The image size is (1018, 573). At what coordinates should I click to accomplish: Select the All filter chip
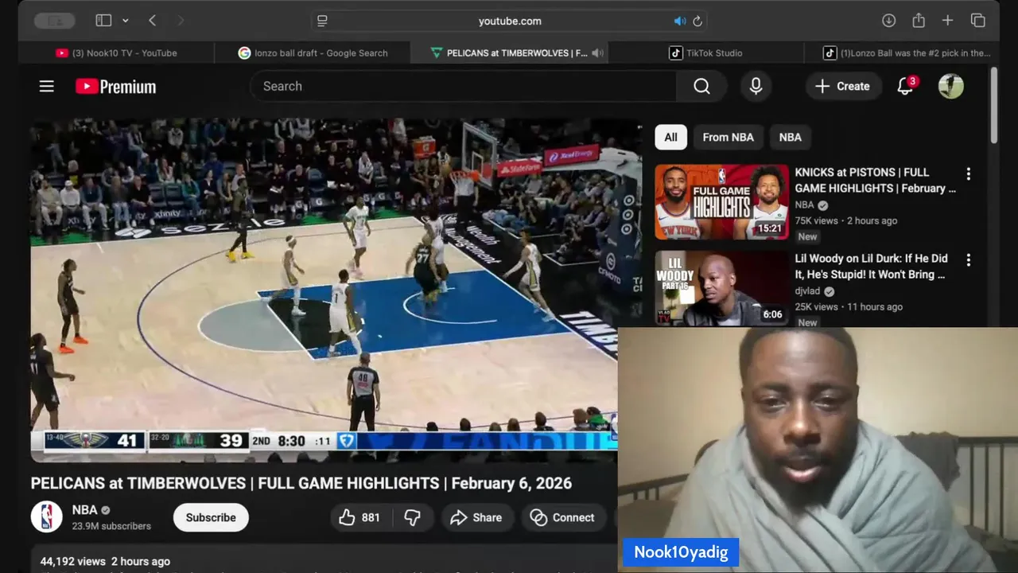pos(670,137)
